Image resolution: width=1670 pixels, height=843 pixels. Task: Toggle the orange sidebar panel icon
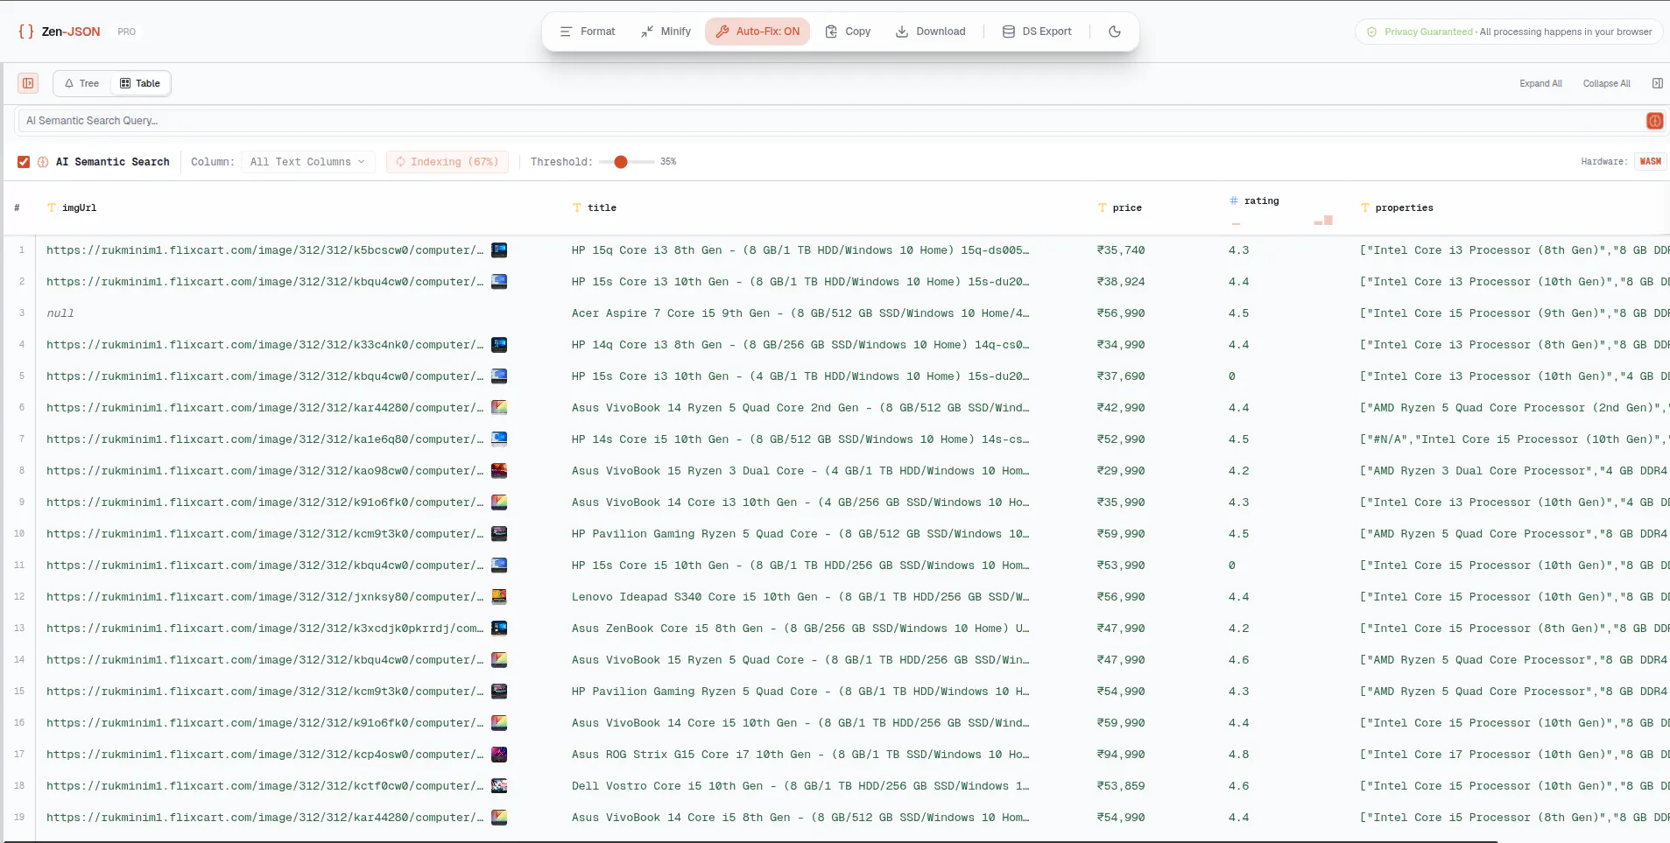click(28, 83)
